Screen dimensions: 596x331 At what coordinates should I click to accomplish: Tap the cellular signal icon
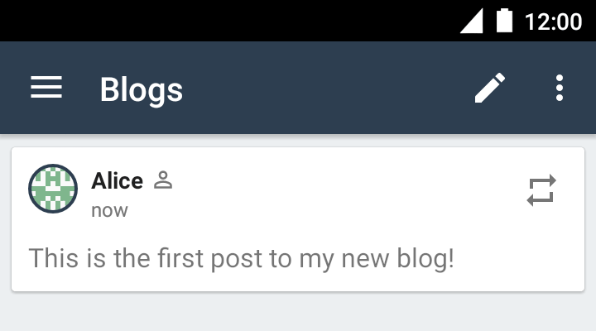(472, 21)
